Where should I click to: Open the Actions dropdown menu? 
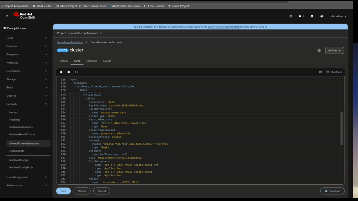tap(334, 50)
